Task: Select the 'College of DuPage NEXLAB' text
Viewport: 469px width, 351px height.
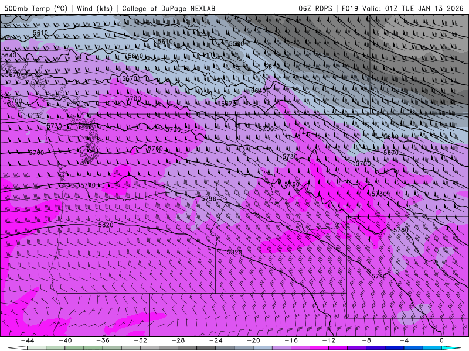Action: [x=168, y=8]
